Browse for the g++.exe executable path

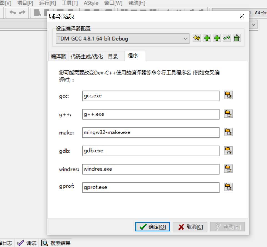coord(228,114)
